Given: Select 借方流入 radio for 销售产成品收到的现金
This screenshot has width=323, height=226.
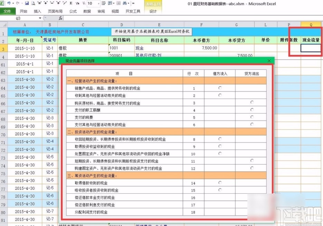Looking at the screenshot, I should click(x=220, y=88).
